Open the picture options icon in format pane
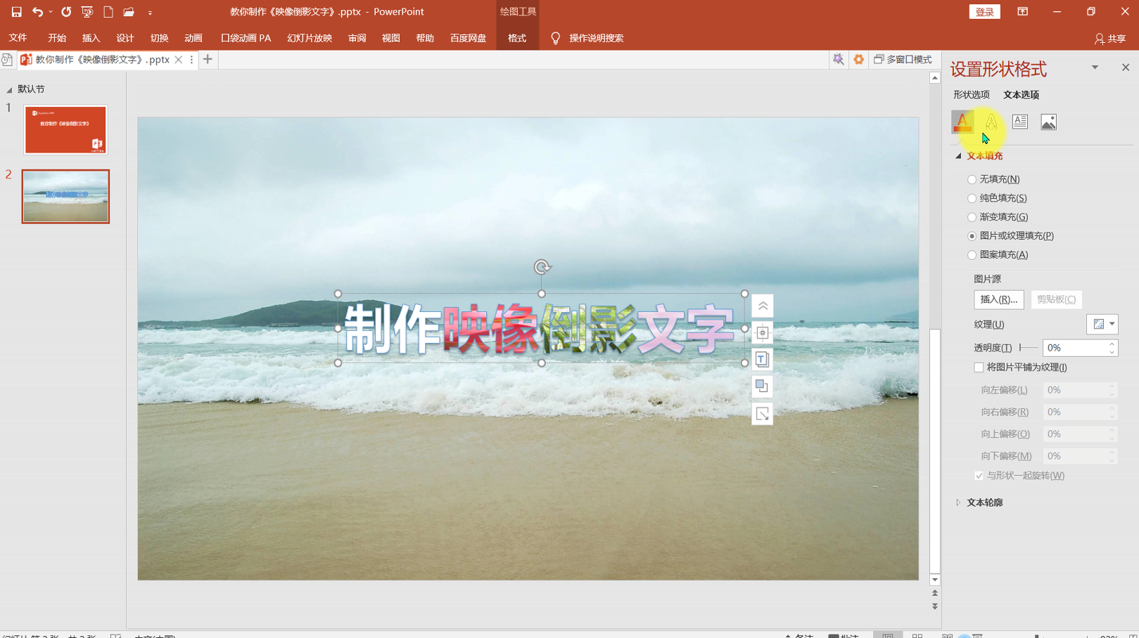Image resolution: width=1139 pixels, height=638 pixels. [1048, 122]
